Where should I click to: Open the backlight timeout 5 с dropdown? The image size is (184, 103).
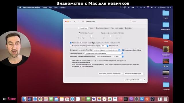tap(105, 46)
